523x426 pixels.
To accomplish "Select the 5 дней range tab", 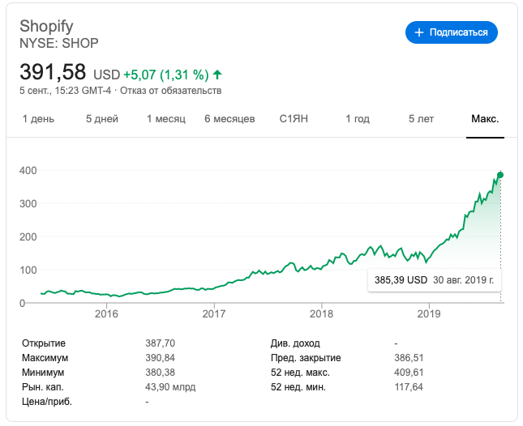I will pos(102,119).
